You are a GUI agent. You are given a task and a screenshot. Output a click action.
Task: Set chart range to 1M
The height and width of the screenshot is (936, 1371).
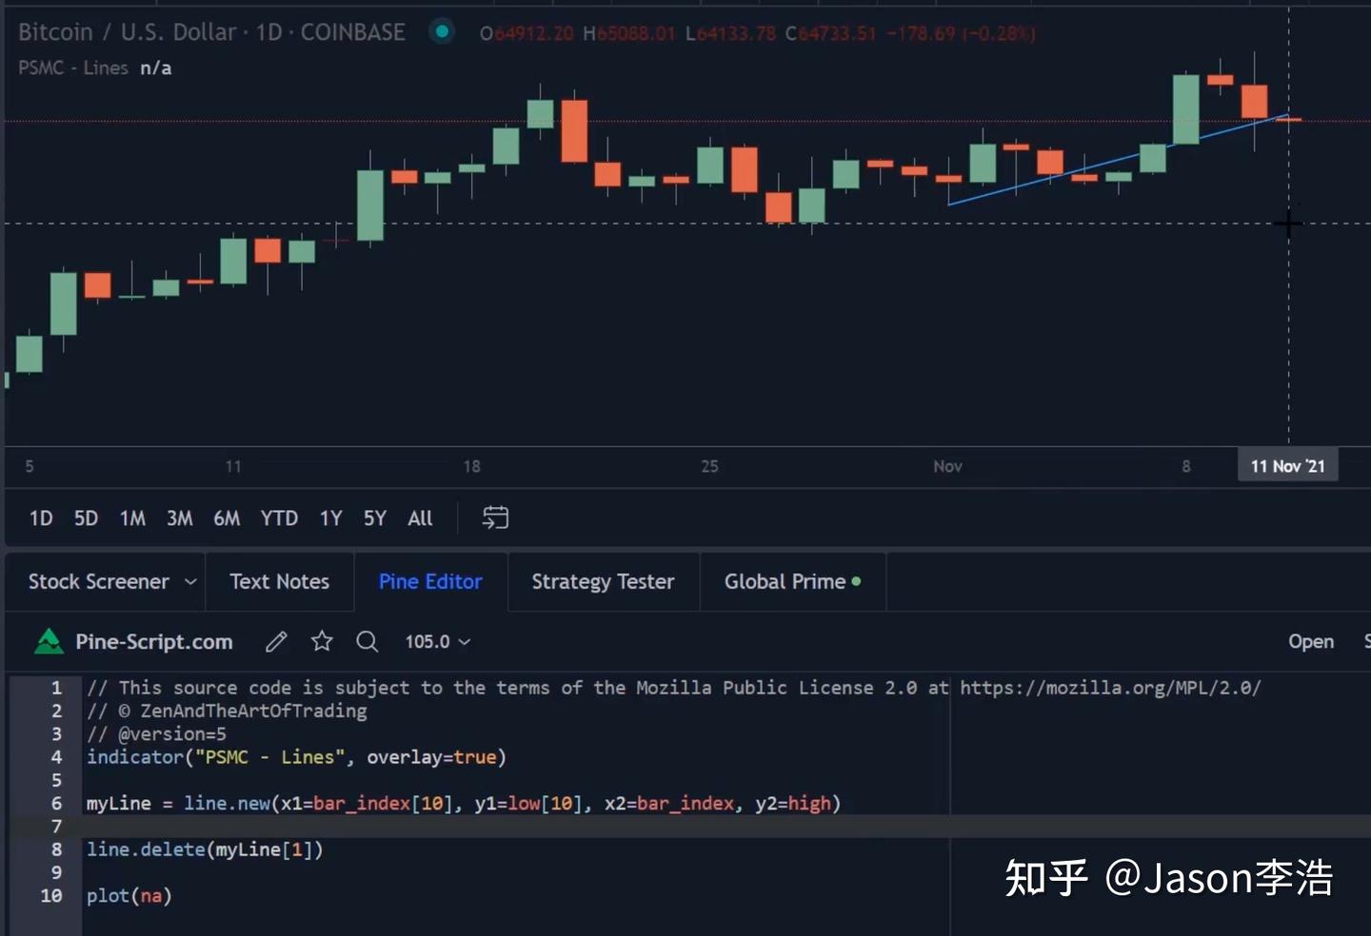(x=132, y=518)
